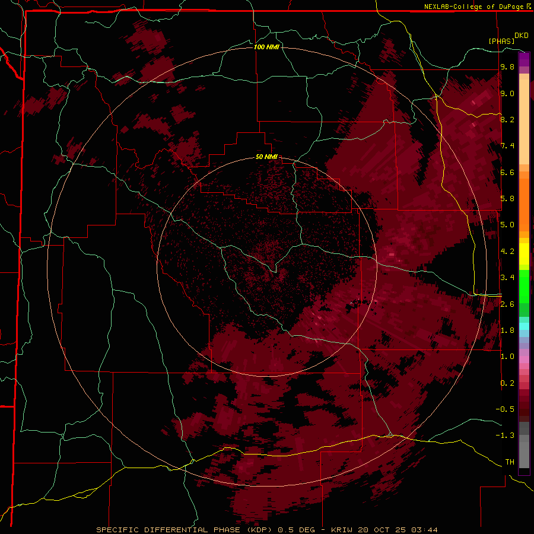Click the 100 NMI range ring label

coord(266,47)
